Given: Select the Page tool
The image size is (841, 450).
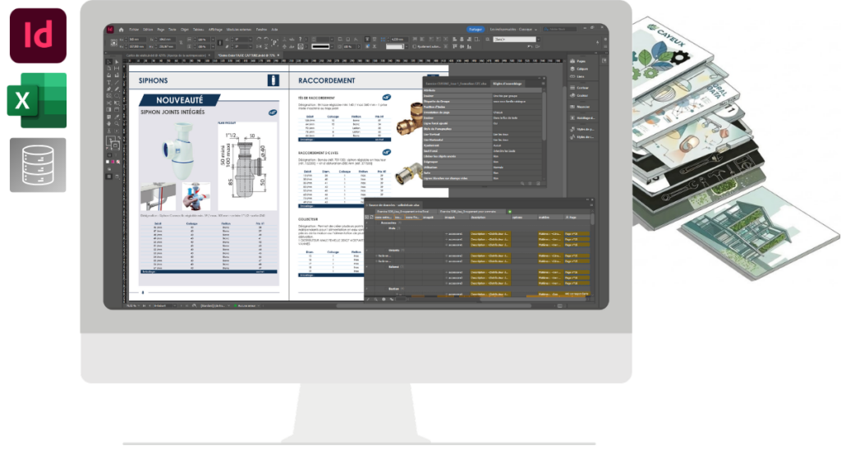Looking at the screenshot, I should [109, 68].
